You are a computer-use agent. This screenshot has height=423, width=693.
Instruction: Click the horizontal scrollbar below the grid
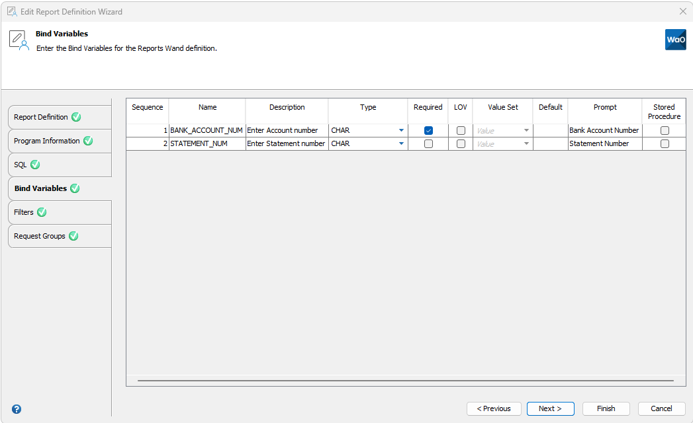pyautogui.click(x=406, y=381)
